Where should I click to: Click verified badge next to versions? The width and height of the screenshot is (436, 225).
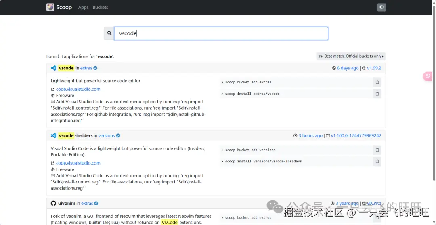click(118, 136)
